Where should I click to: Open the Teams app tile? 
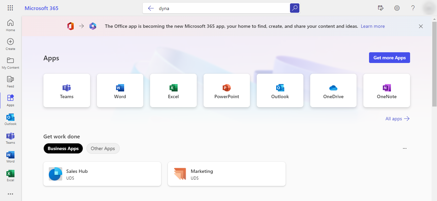coord(67,90)
